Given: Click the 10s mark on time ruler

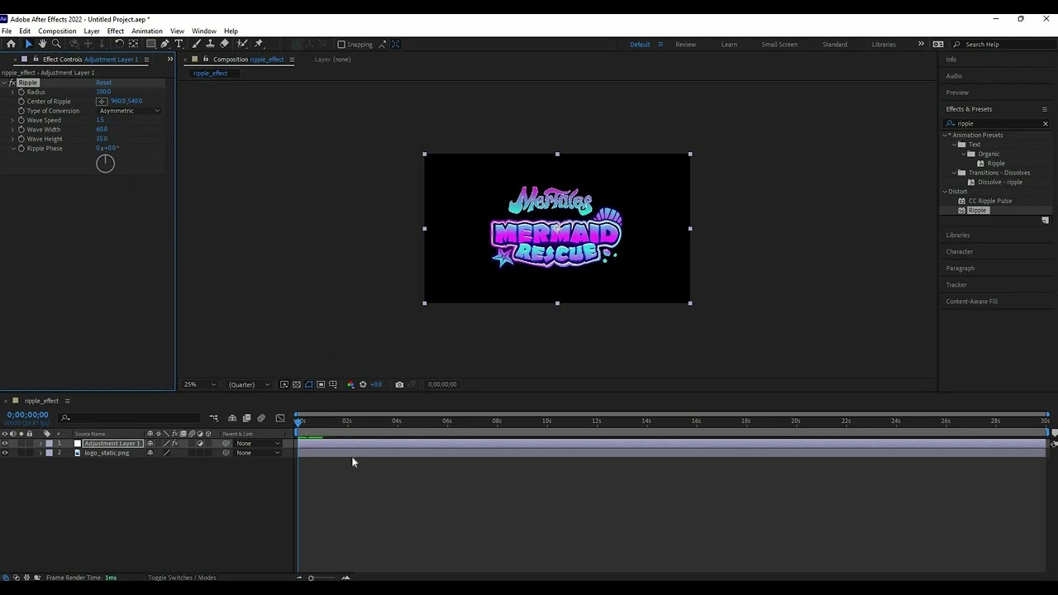Looking at the screenshot, I should 546,421.
